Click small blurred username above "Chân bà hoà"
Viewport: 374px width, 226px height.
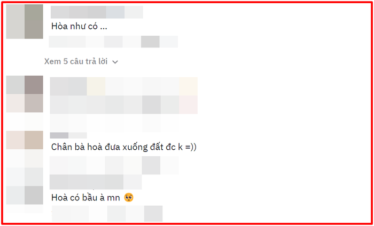(x=68, y=135)
